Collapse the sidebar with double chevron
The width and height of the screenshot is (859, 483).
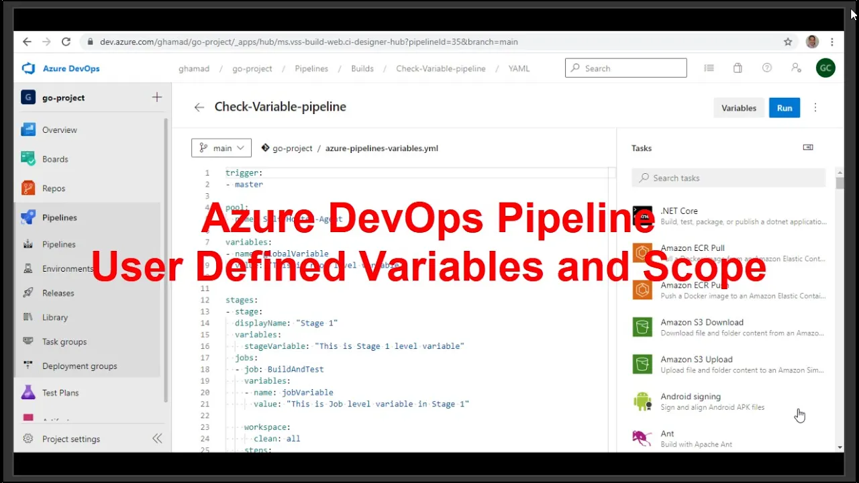[x=157, y=439]
